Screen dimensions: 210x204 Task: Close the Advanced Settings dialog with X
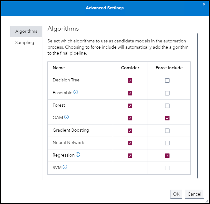click(204, 4)
